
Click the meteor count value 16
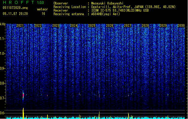[x=43, y=14]
